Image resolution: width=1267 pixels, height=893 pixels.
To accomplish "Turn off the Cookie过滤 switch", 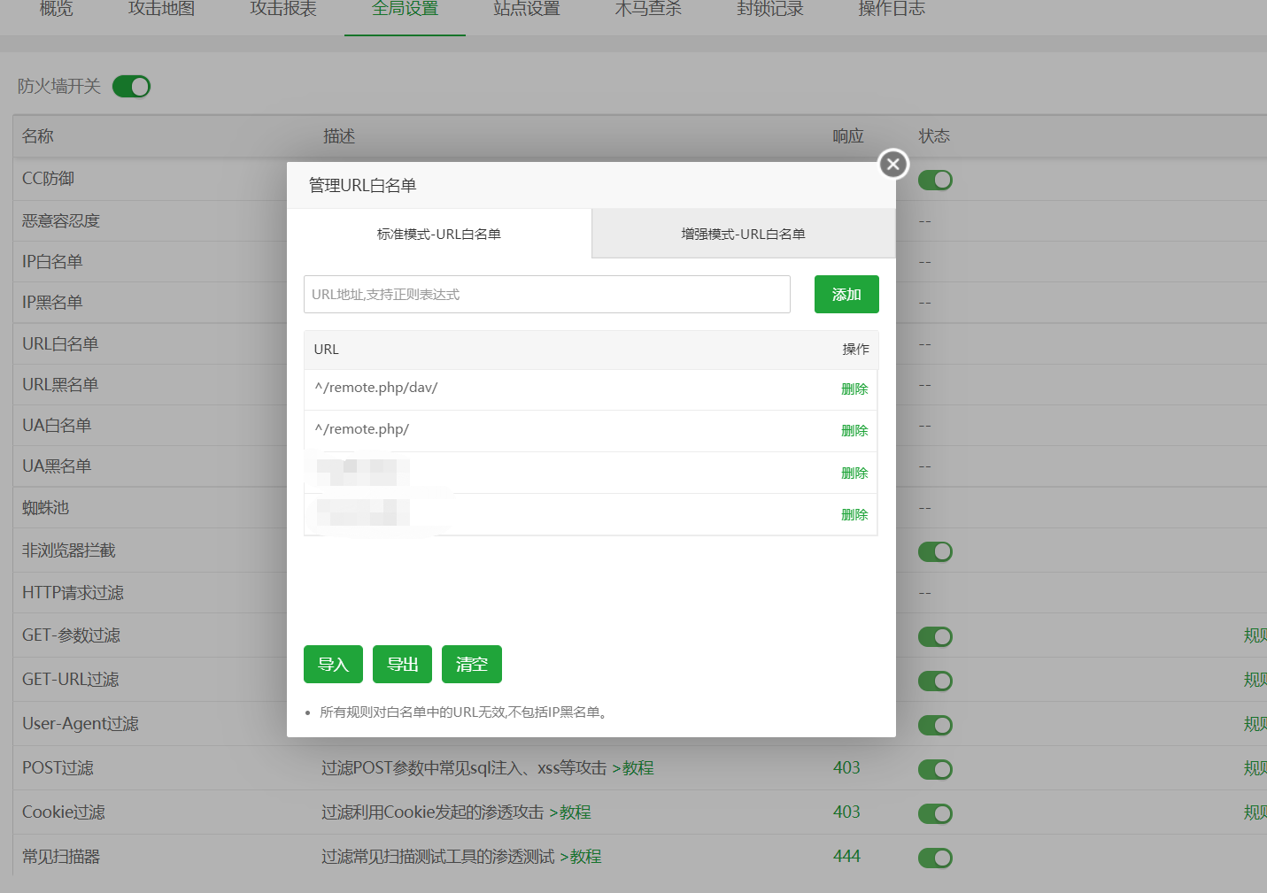I will pos(934,813).
